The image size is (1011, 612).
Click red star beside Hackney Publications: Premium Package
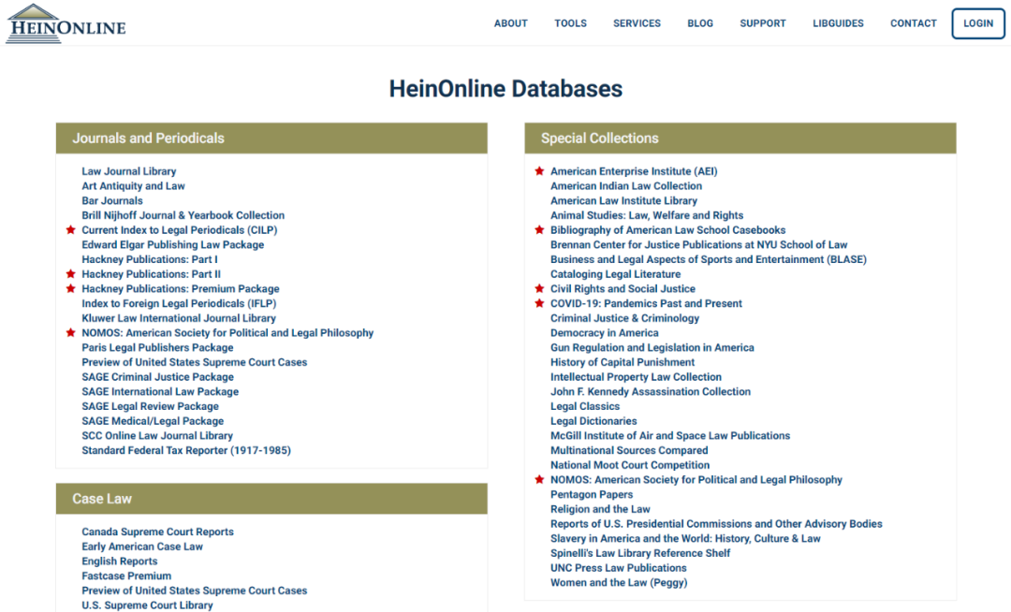point(71,288)
